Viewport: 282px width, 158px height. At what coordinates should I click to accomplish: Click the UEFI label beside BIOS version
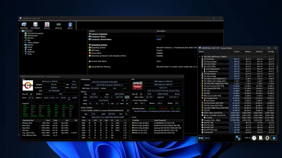pyautogui.click(x=125, y=88)
